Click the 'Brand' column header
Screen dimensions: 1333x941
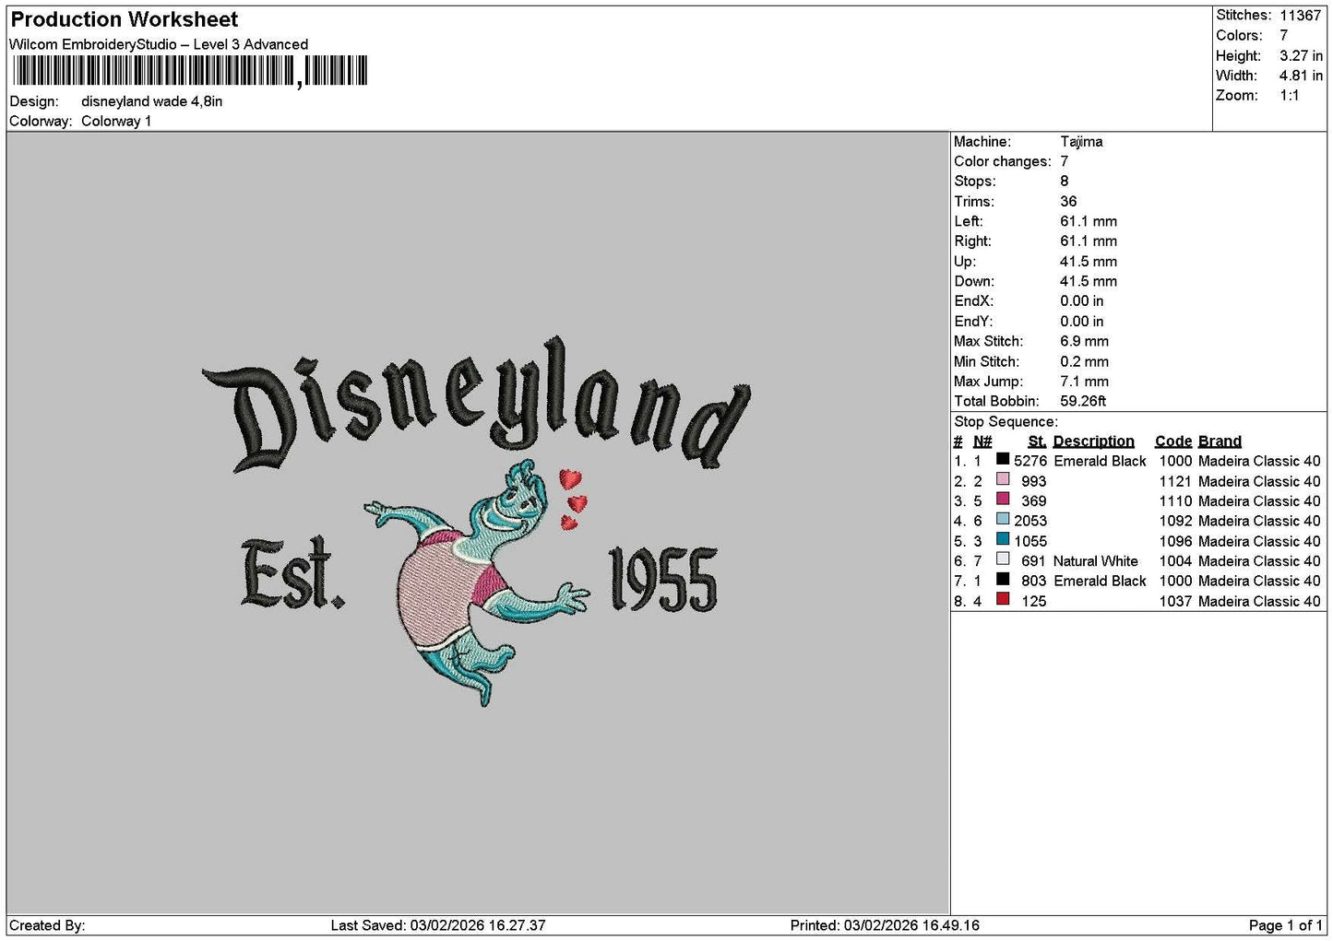click(x=1220, y=441)
